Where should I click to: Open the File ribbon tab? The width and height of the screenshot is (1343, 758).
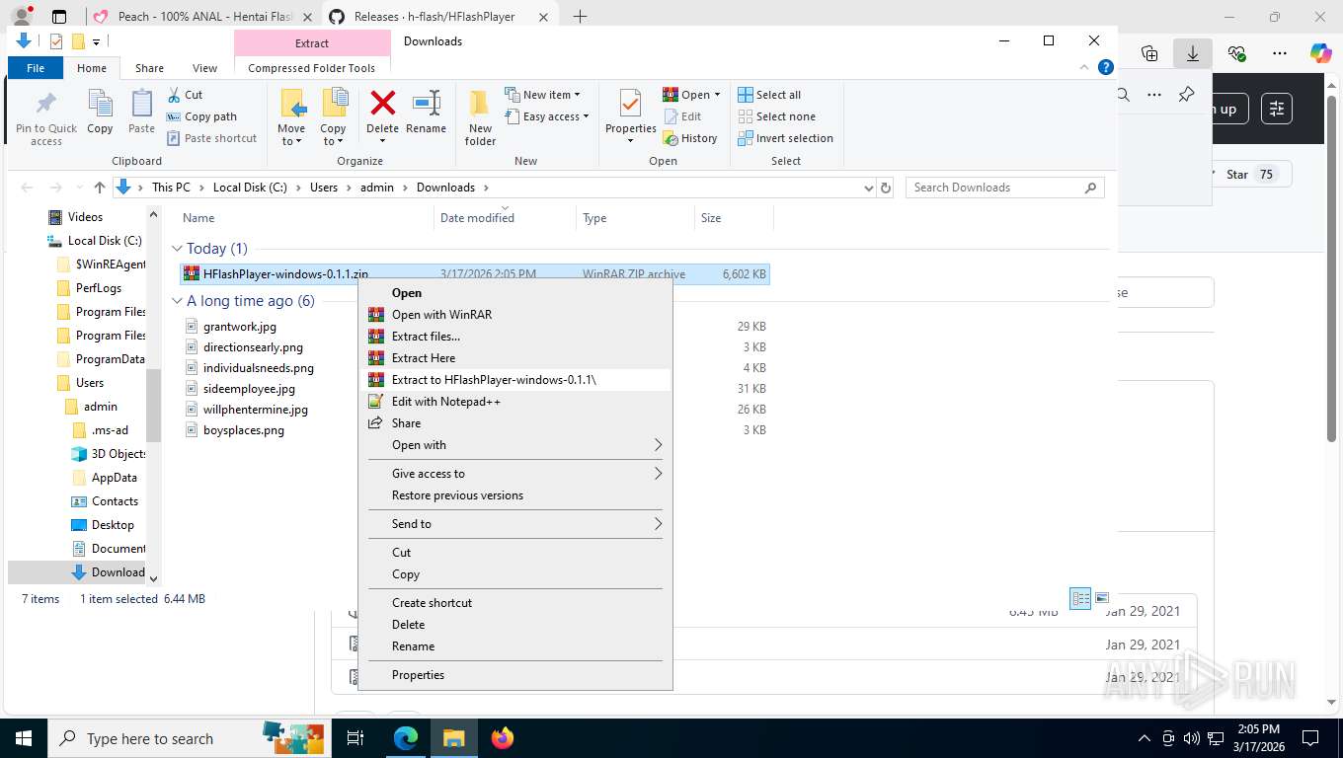tap(36, 68)
